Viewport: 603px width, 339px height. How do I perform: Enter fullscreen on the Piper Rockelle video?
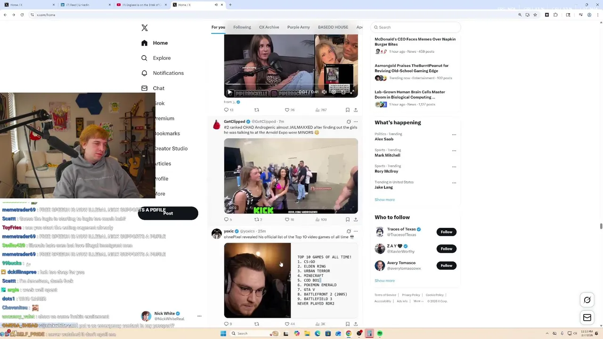click(352, 92)
